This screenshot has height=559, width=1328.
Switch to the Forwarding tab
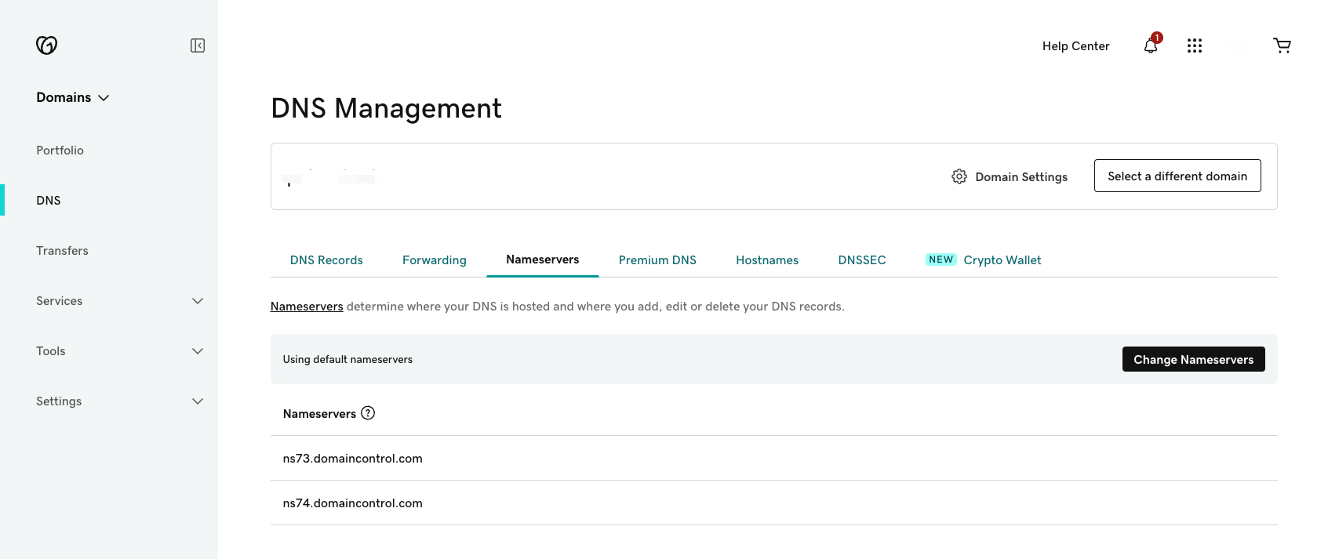(x=434, y=260)
